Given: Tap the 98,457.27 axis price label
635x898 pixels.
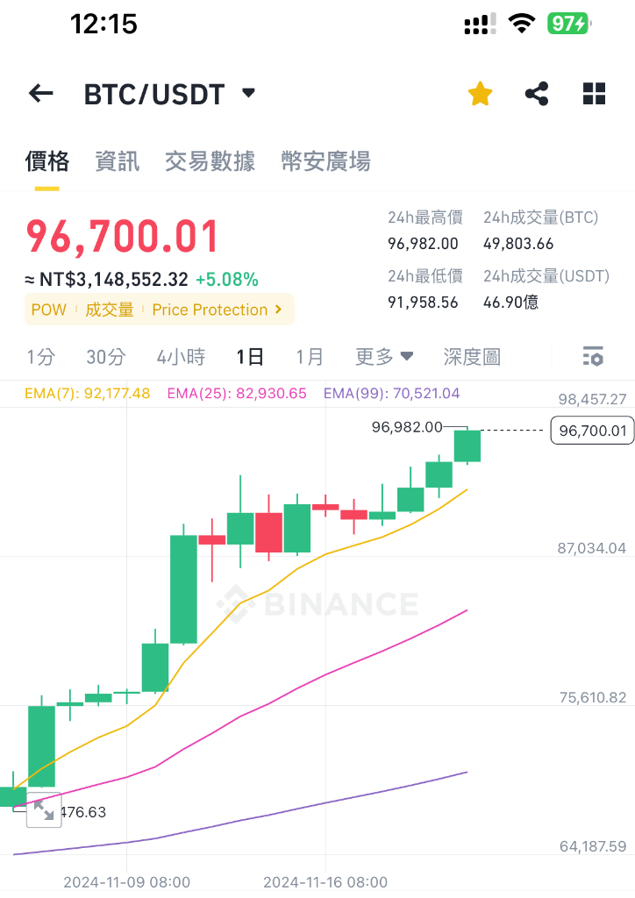Looking at the screenshot, I should [x=593, y=399].
